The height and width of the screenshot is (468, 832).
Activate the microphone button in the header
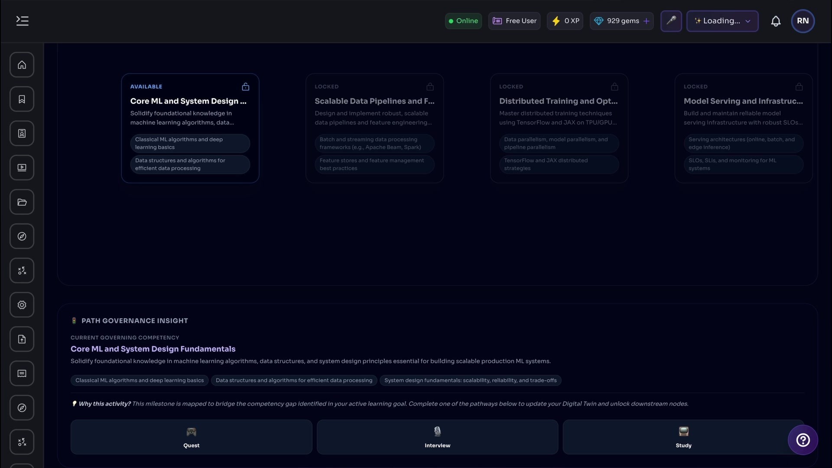pyautogui.click(x=671, y=21)
